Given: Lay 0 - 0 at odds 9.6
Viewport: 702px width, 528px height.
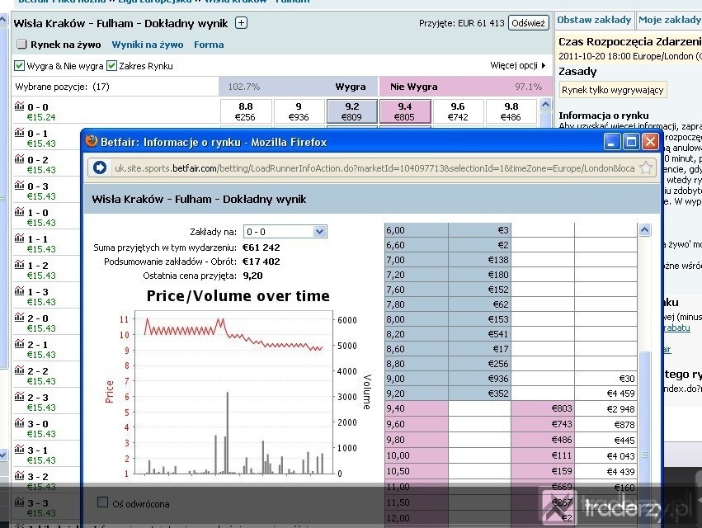Looking at the screenshot, I should 458,111.
